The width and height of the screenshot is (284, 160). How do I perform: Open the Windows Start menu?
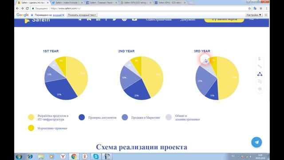[x=19, y=156]
